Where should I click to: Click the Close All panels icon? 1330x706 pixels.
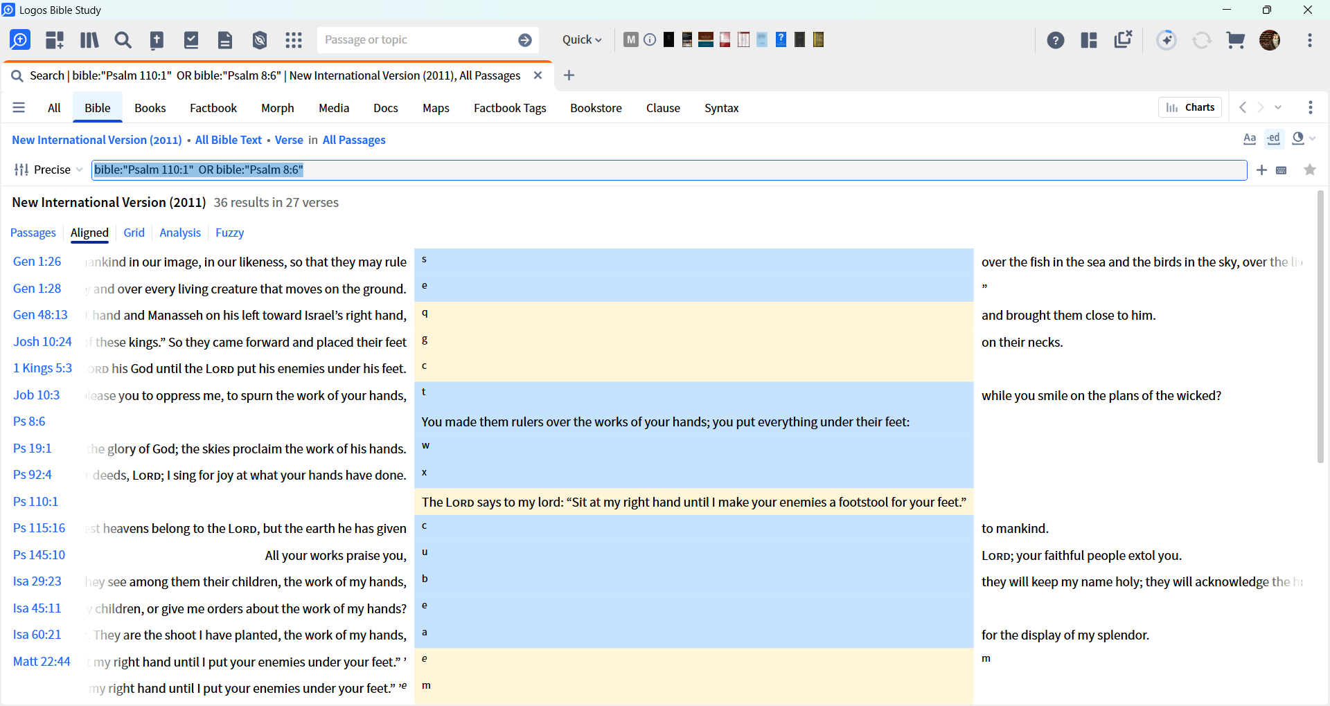[1123, 39]
